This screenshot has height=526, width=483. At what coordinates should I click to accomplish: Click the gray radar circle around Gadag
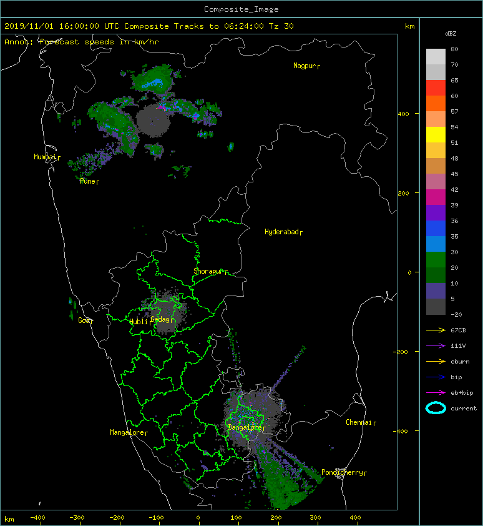(x=167, y=314)
